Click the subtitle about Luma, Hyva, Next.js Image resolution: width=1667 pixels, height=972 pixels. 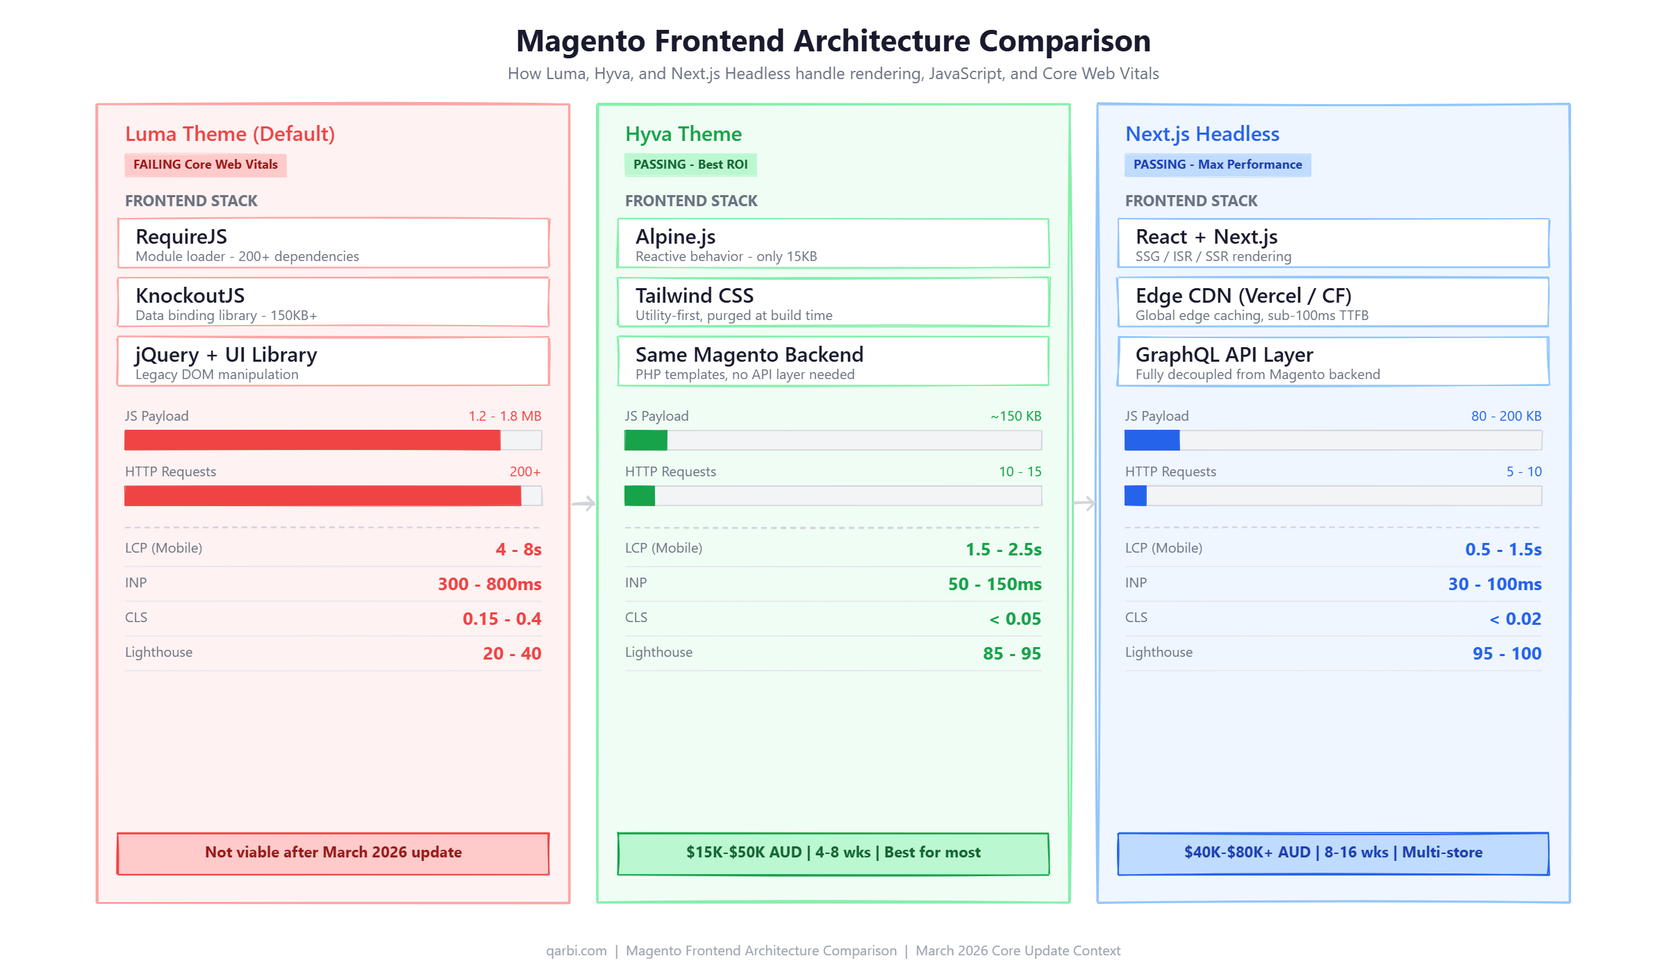(833, 74)
